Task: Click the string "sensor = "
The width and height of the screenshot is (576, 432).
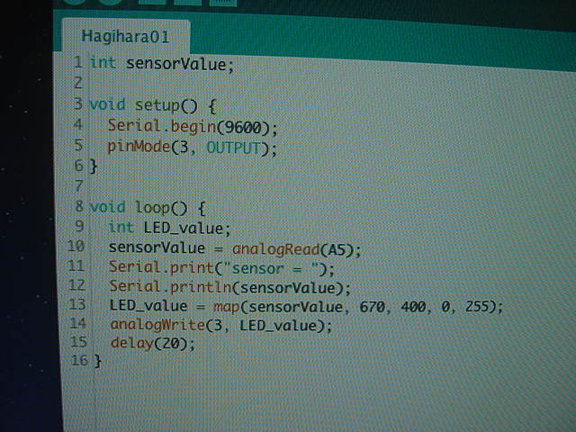Action: (270, 268)
